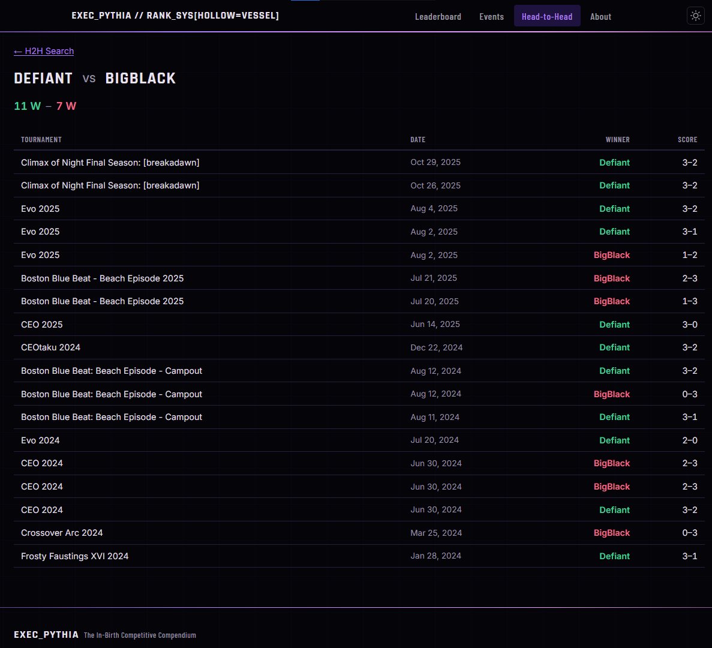This screenshot has width=712, height=648.
Task: Select the Climax of Night row dated Oct 26, 2025
Action: click(x=359, y=185)
